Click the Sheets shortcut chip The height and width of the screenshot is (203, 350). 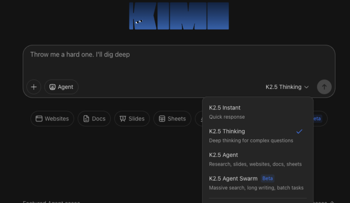coord(172,119)
